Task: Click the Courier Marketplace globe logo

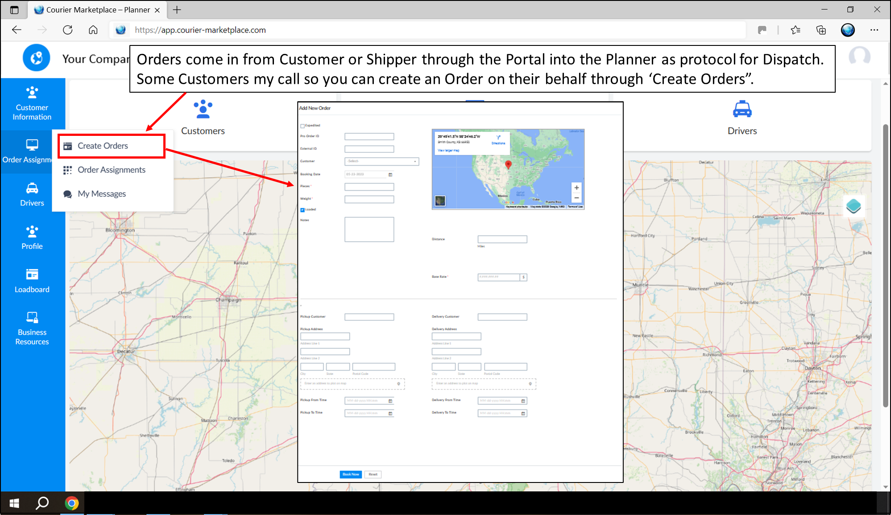Action: coord(37,58)
